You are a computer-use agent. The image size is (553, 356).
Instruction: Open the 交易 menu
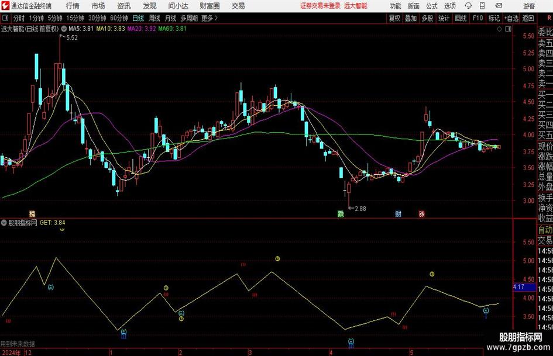(238, 6)
